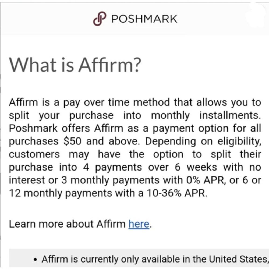Click the 'Learn more about Affirm' sentence

(79, 224)
